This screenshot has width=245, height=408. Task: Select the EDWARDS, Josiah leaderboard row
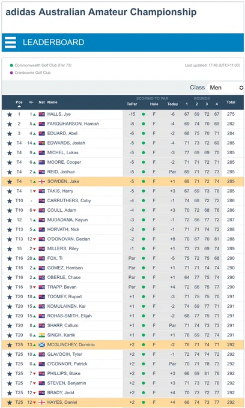click(122, 143)
